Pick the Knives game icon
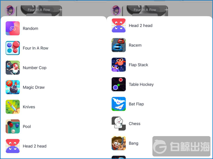The height and width of the screenshot is (159, 213). [x=13, y=107]
